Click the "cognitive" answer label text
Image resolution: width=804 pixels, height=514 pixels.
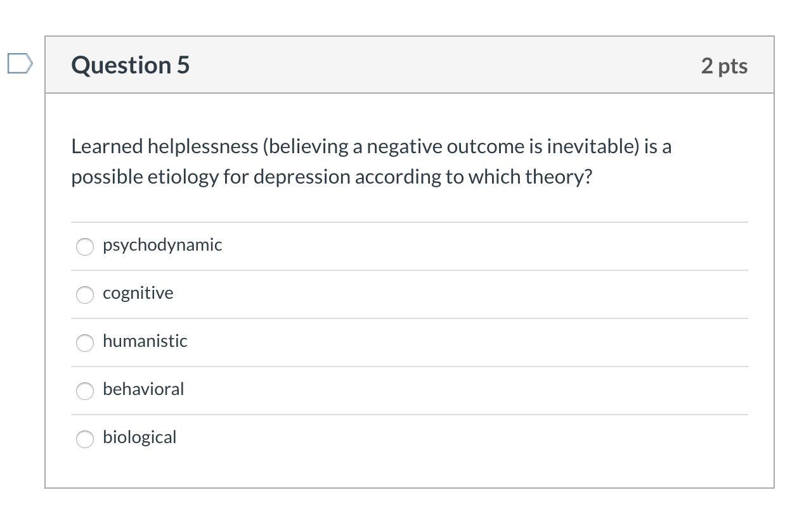[138, 293]
